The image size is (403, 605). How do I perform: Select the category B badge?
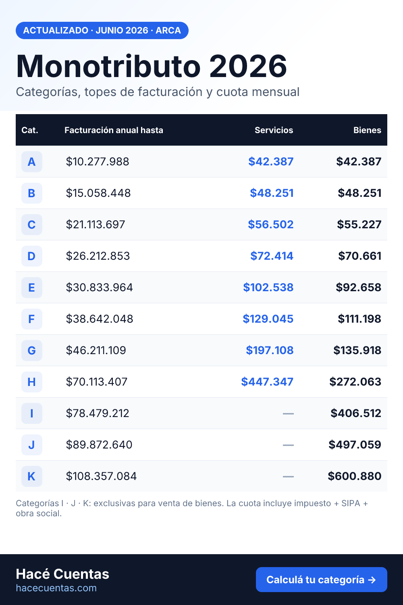coord(31,193)
